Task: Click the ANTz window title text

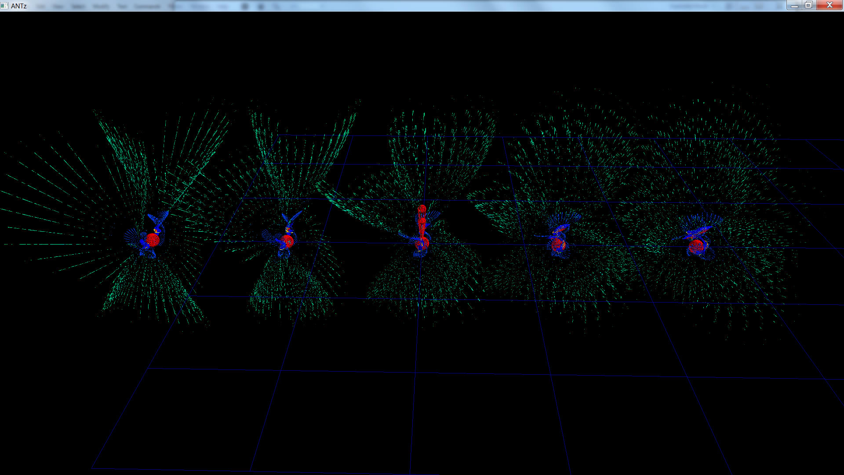Action: pyautogui.click(x=19, y=6)
